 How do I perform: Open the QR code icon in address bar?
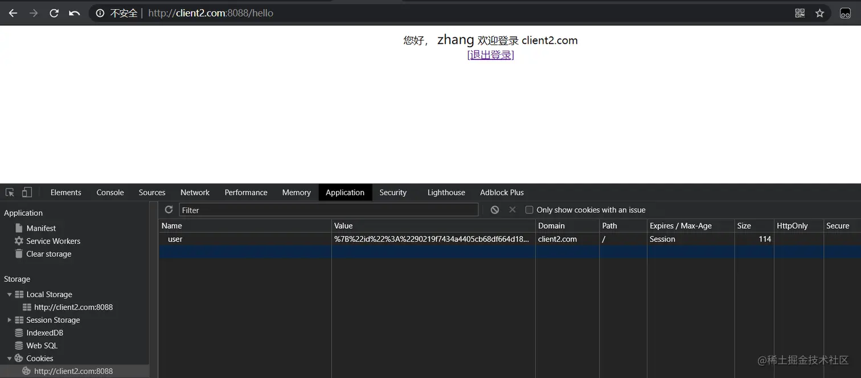click(x=799, y=13)
